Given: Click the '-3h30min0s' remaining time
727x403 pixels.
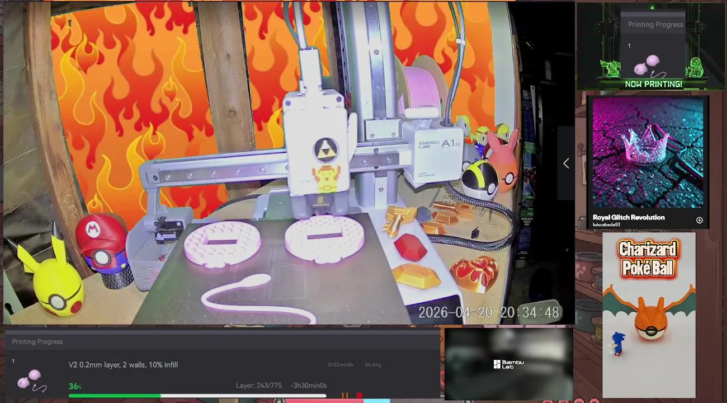Looking at the screenshot, I should point(308,386).
